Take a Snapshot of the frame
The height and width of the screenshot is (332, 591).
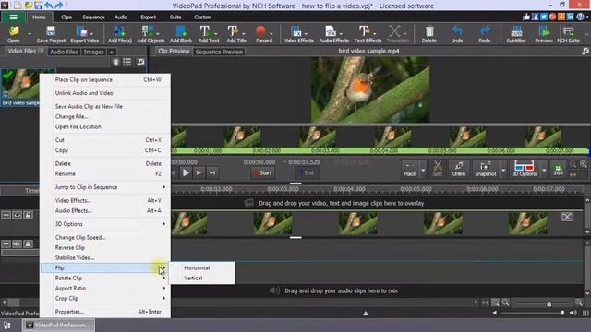(x=486, y=169)
